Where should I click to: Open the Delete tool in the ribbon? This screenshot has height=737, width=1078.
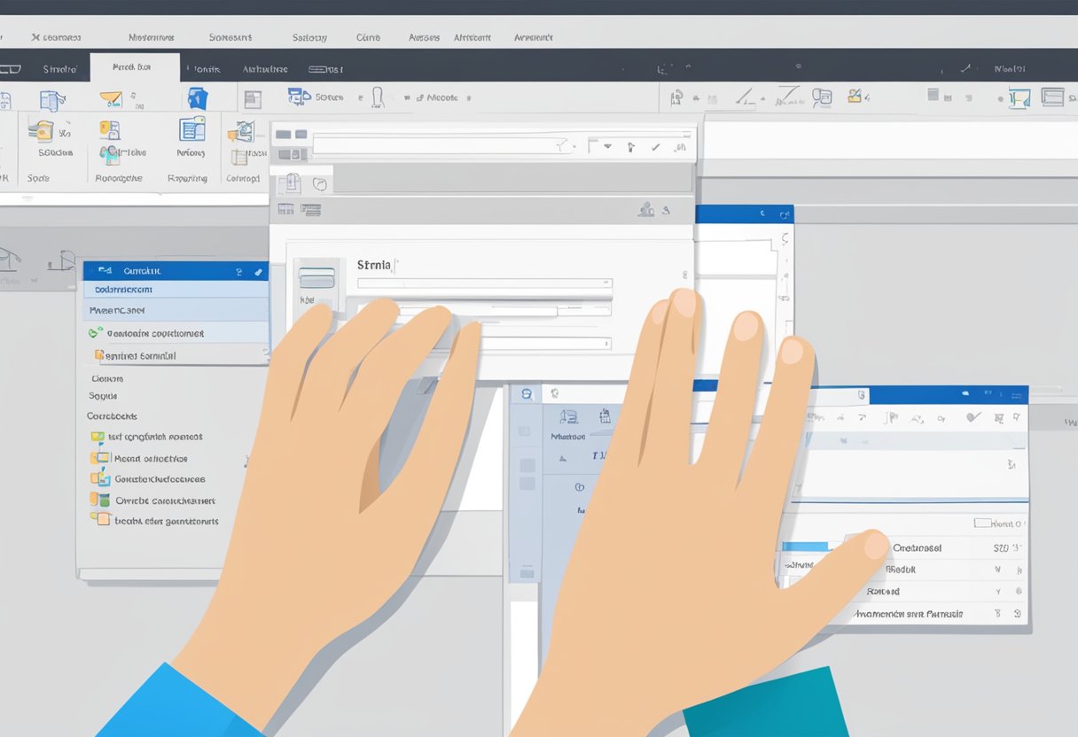click(x=197, y=97)
